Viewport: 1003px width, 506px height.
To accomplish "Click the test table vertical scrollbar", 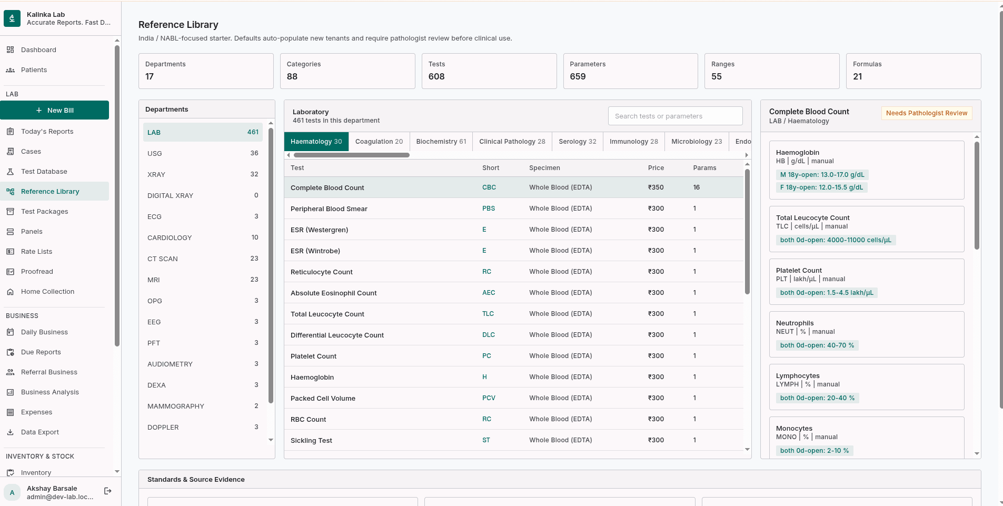I will click(x=747, y=232).
